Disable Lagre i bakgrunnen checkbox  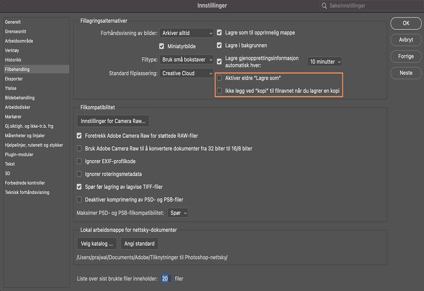(x=219, y=46)
